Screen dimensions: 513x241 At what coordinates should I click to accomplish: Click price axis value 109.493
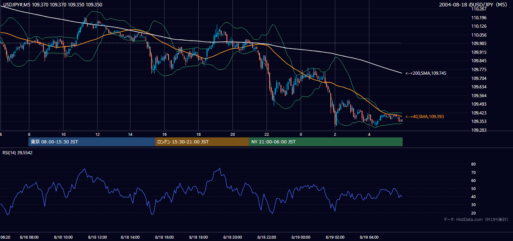tap(479, 104)
